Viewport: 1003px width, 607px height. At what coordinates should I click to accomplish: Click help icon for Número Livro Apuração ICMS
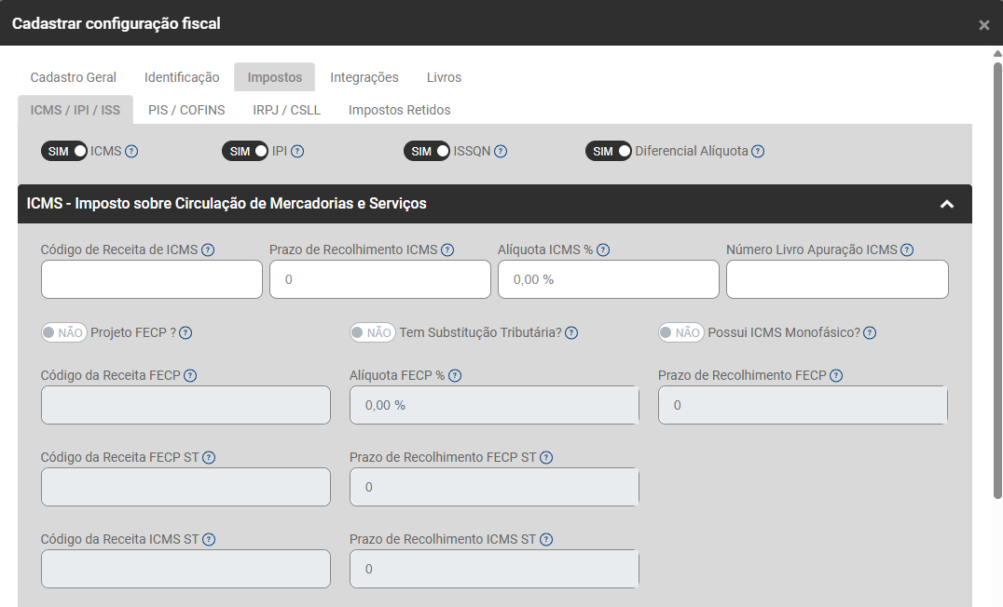[x=907, y=250]
